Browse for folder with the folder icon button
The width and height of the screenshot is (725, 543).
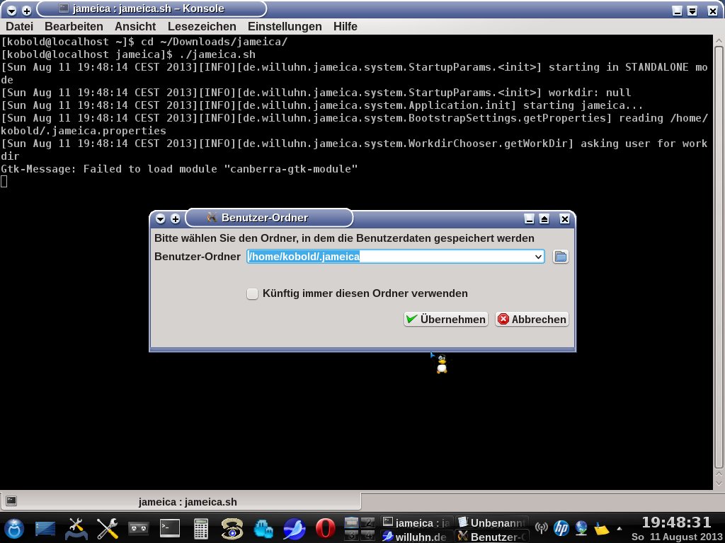coord(561,257)
